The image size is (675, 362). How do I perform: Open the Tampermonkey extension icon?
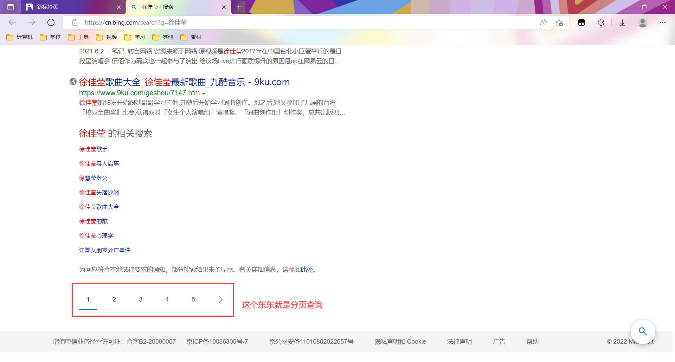pyautogui.click(x=581, y=22)
